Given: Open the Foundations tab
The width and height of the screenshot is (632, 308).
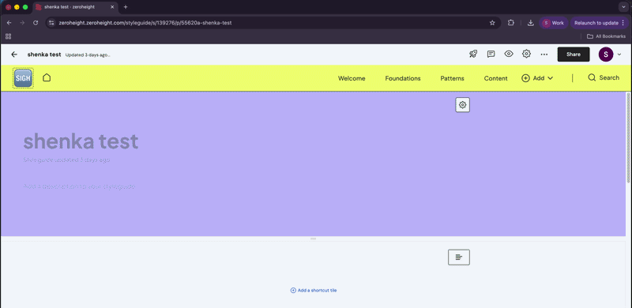Looking at the screenshot, I should click(x=403, y=79).
